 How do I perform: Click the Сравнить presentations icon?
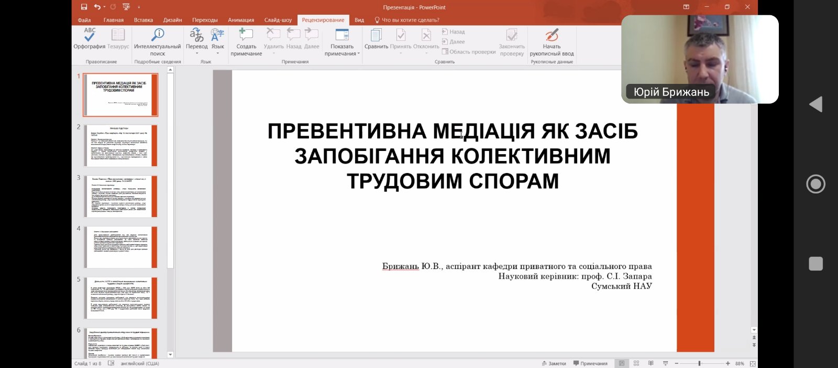(x=376, y=39)
